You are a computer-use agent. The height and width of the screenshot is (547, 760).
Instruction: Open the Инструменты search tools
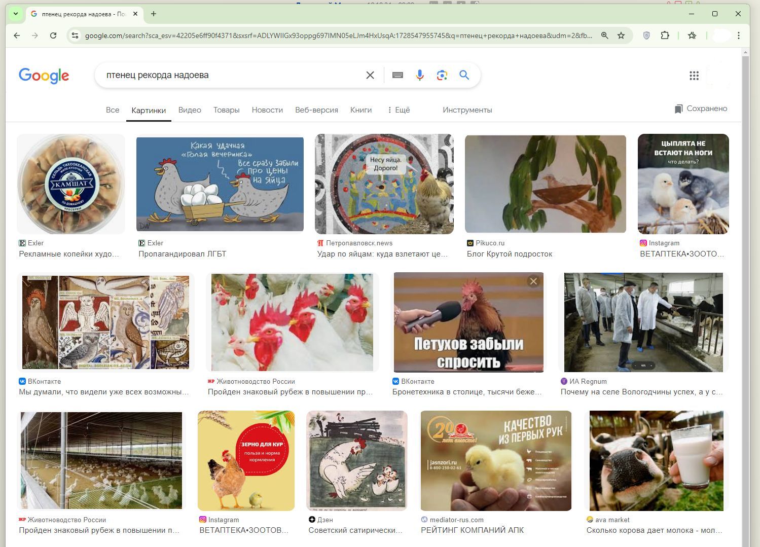pos(467,110)
